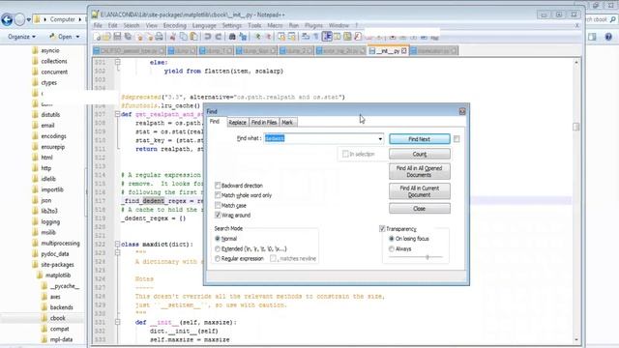Uncheck the Transparency checkbox

click(382, 228)
